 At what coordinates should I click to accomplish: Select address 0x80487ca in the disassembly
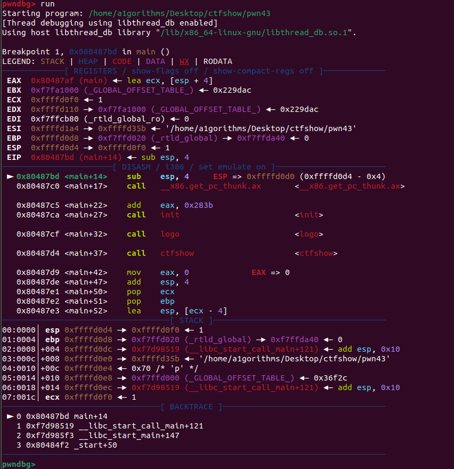38,215
